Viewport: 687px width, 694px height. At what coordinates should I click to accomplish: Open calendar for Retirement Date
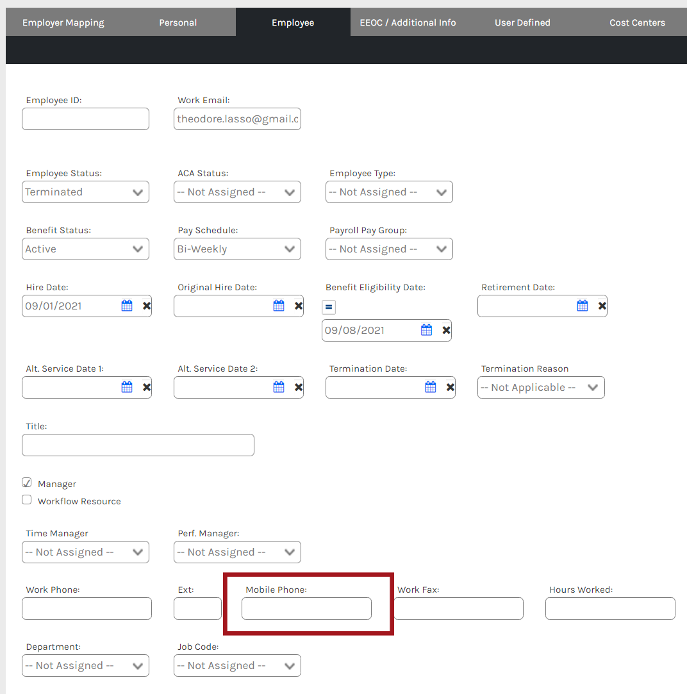point(582,306)
